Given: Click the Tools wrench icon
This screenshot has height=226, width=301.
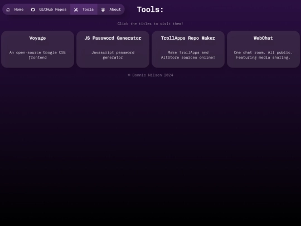Looking at the screenshot, I should click(76, 9).
